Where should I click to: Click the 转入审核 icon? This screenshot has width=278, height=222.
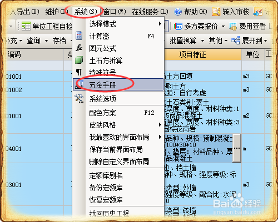tap(216, 12)
